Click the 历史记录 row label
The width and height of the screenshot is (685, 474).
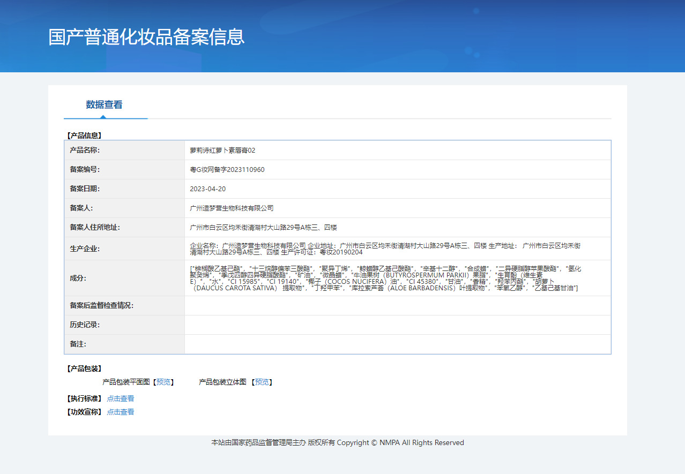tap(85, 325)
